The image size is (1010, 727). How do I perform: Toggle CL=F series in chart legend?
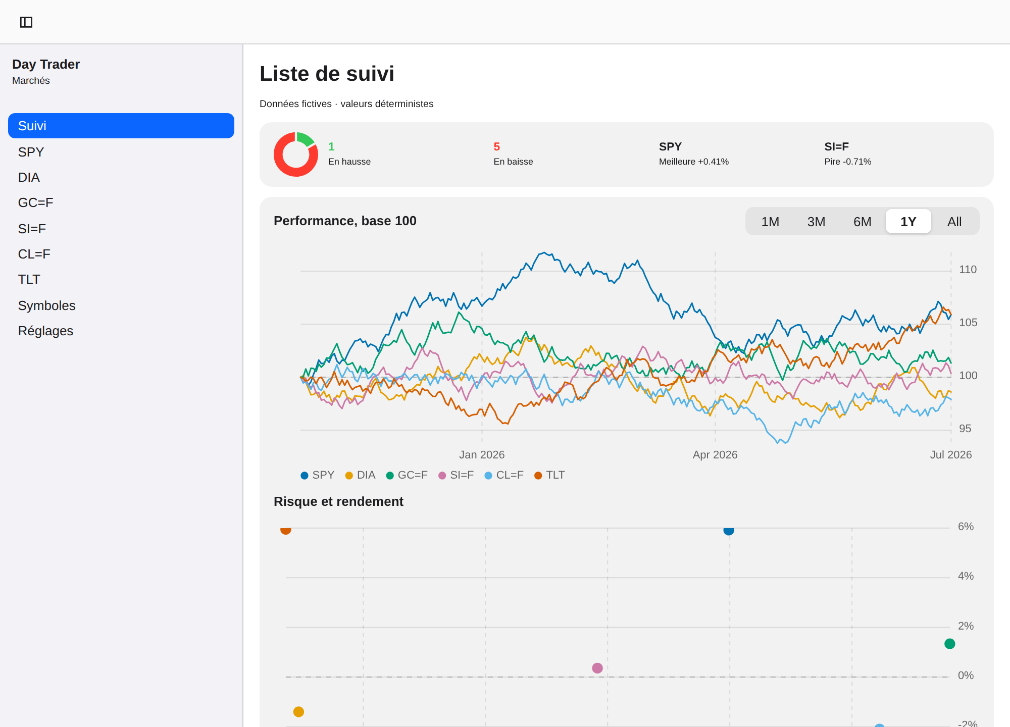[x=503, y=475]
